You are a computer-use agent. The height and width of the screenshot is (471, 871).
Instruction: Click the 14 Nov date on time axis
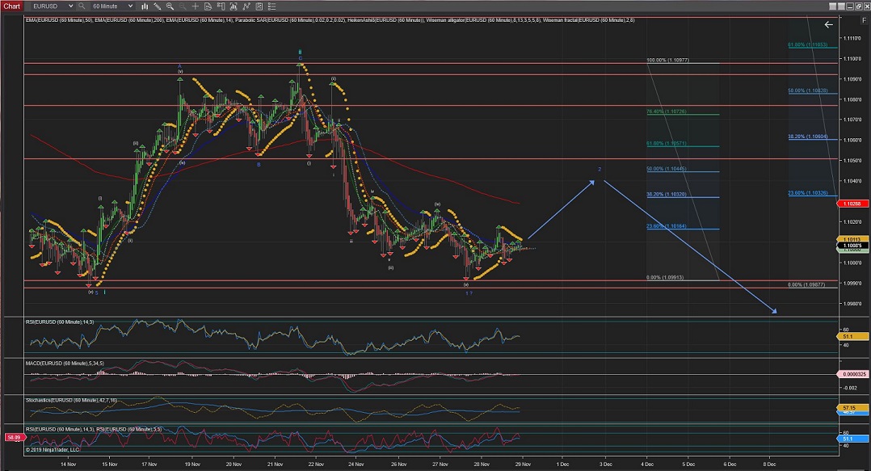pos(69,465)
